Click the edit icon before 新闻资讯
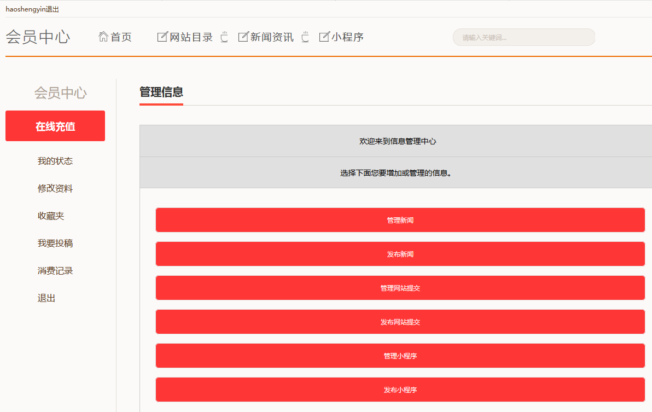Image resolution: width=652 pixels, height=412 pixels. tap(243, 37)
